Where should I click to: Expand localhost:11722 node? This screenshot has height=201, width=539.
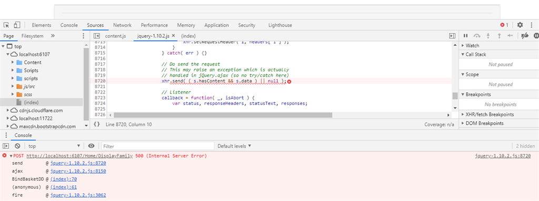[7, 118]
